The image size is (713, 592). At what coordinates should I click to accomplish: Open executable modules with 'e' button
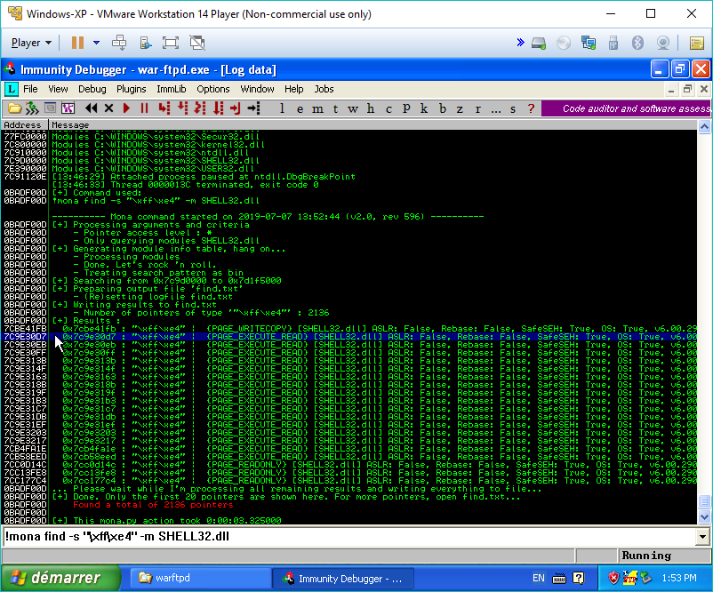(300, 108)
